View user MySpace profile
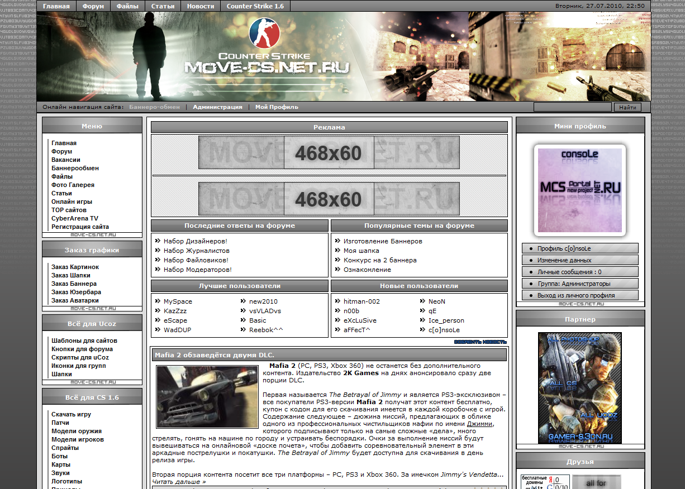 click(x=178, y=301)
